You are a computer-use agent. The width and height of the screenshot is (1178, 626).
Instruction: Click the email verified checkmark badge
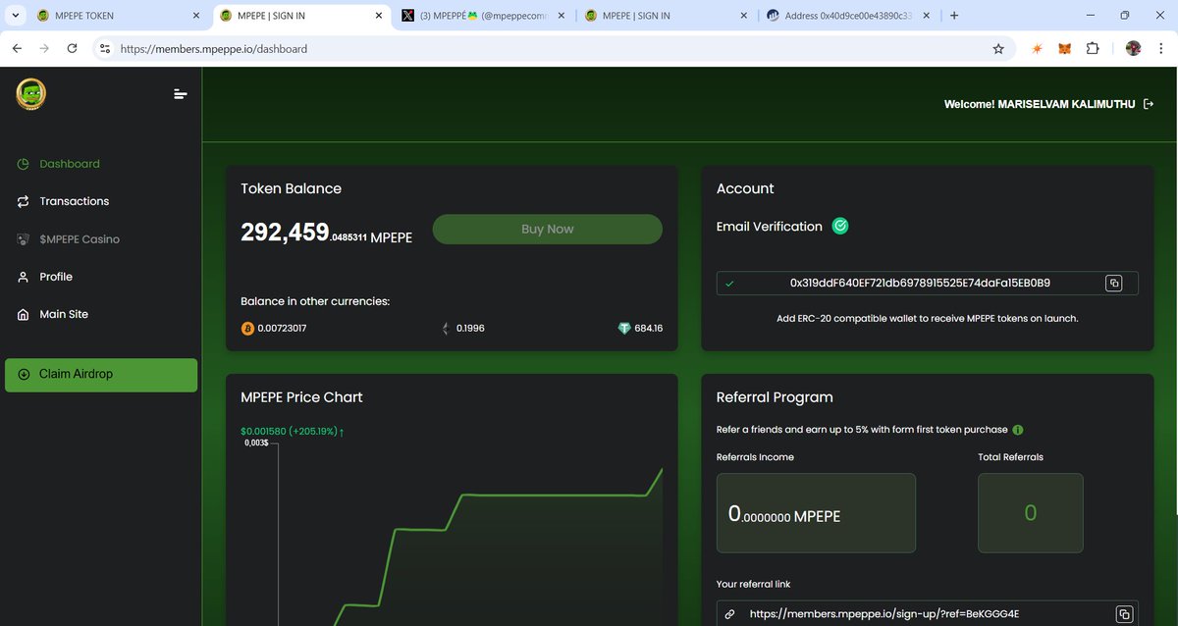point(840,226)
